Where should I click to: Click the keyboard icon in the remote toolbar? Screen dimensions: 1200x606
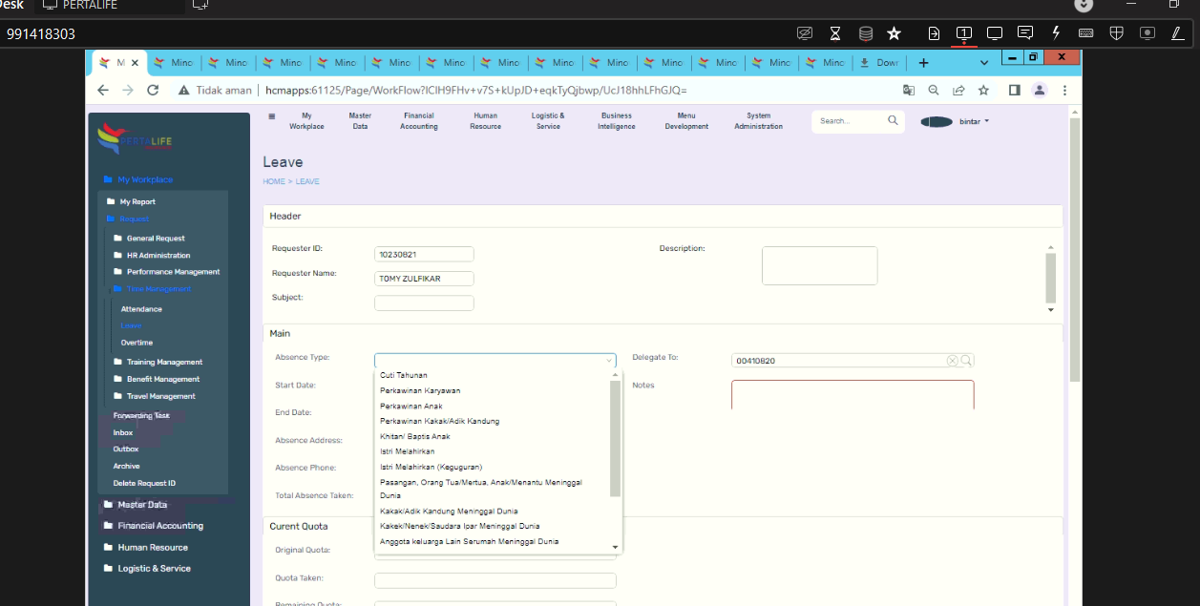click(1085, 32)
